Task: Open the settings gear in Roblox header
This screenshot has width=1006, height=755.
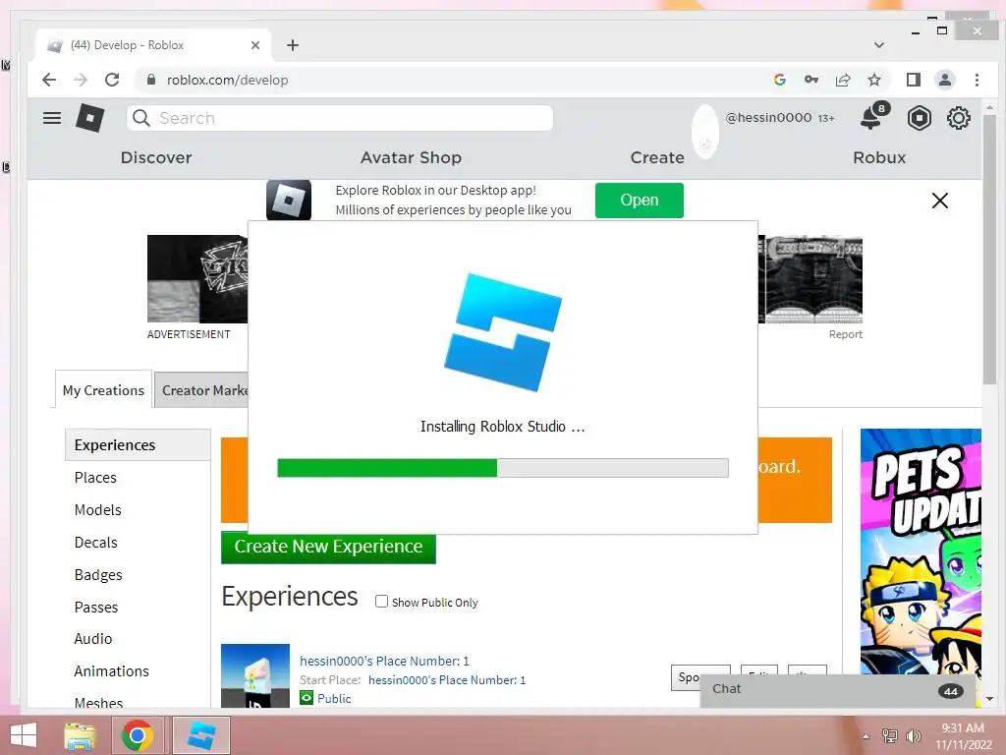Action: point(959,118)
